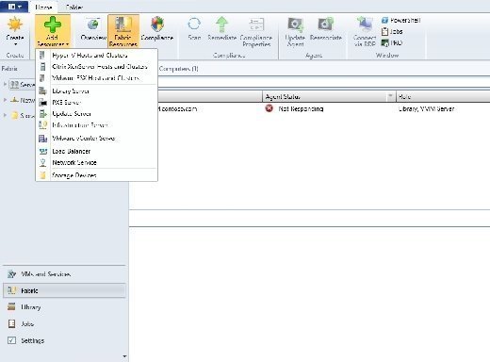Click Network Service menu item icon

42,163
